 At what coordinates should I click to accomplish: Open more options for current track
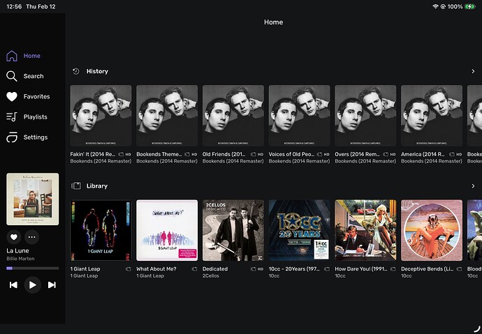[x=31, y=237]
